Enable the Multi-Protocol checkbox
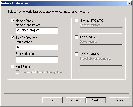 [12, 67]
